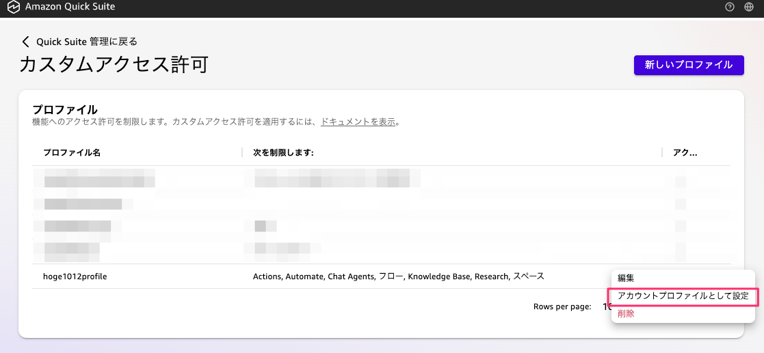Click the globe language icon

(749, 7)
